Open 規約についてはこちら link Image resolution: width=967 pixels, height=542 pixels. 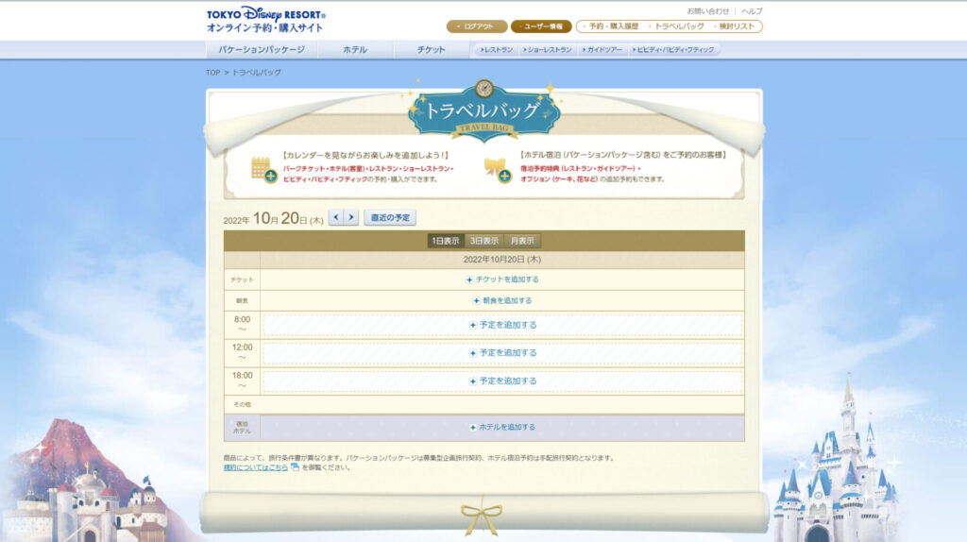(x=255, y=467)
